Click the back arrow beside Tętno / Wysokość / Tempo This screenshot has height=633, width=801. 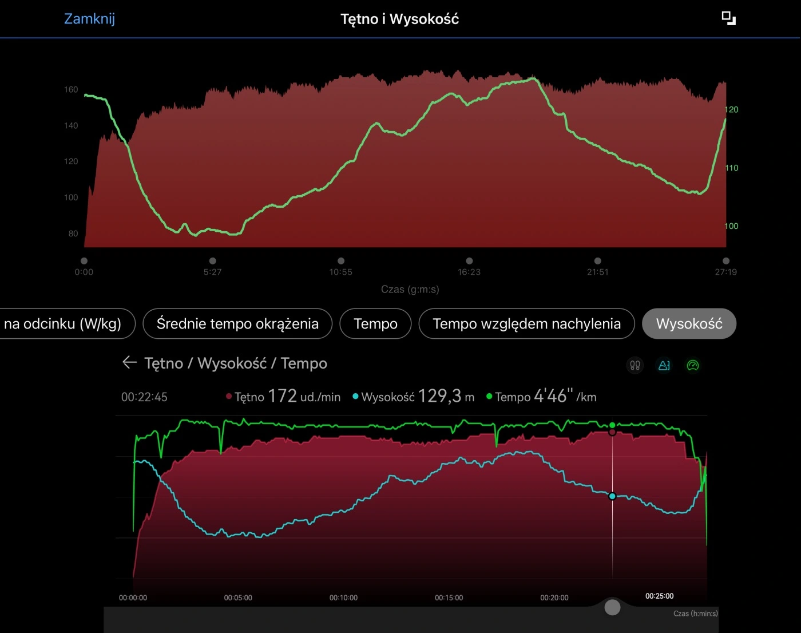(129, 363)
